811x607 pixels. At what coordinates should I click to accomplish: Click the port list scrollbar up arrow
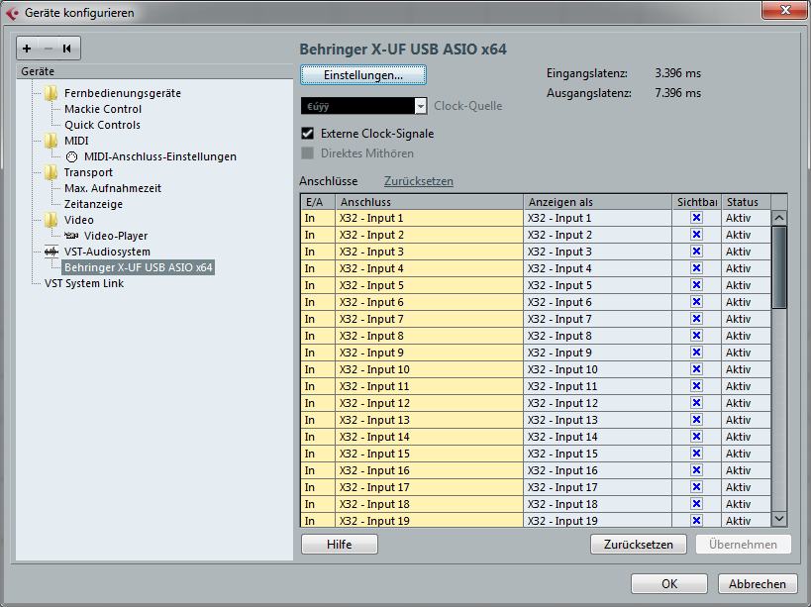[x=779, y=218]
